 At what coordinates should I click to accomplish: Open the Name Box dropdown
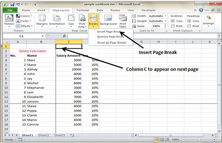(x=43, y=36)
